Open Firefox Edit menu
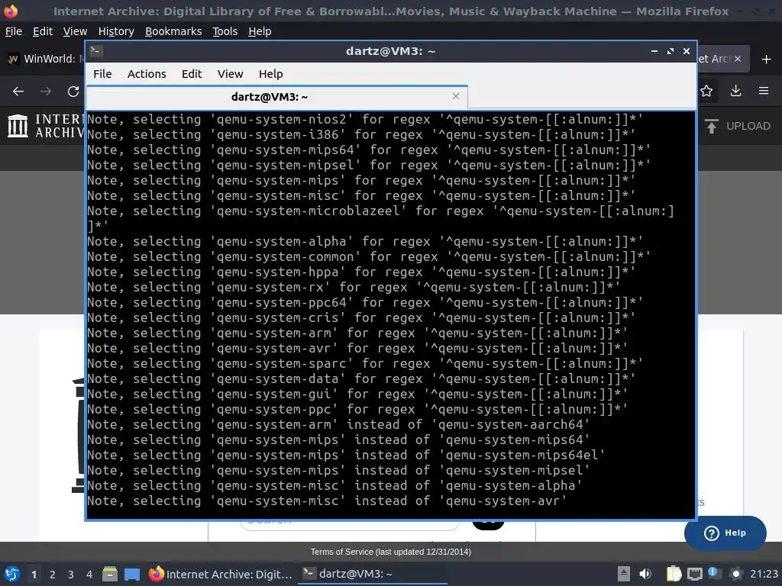The height and width of the screenshot is (586, 782). [x=43, y=31]
